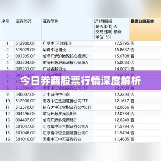The height and width of the screenshot is (161, 161).
Task: Select fund name 国泰中证申万证券行业
Action: point(62,139)
